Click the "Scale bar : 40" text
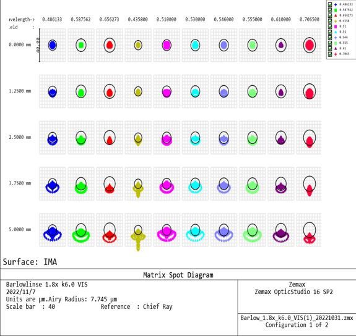The image size is (356, 336). (31, 307)
